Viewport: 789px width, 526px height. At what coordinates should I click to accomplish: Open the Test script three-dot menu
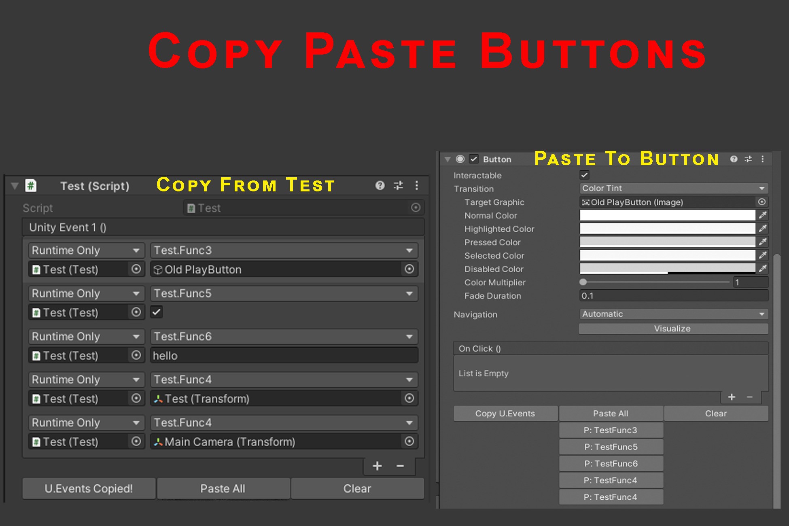click(417, 185)
